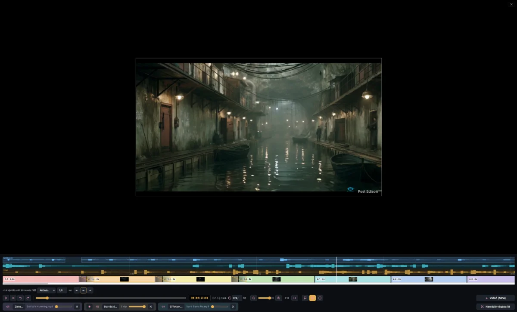The width and height of the screenshot is (517, 312).
Task: Select the right-aligned transition option
Action: click(90, 290)
